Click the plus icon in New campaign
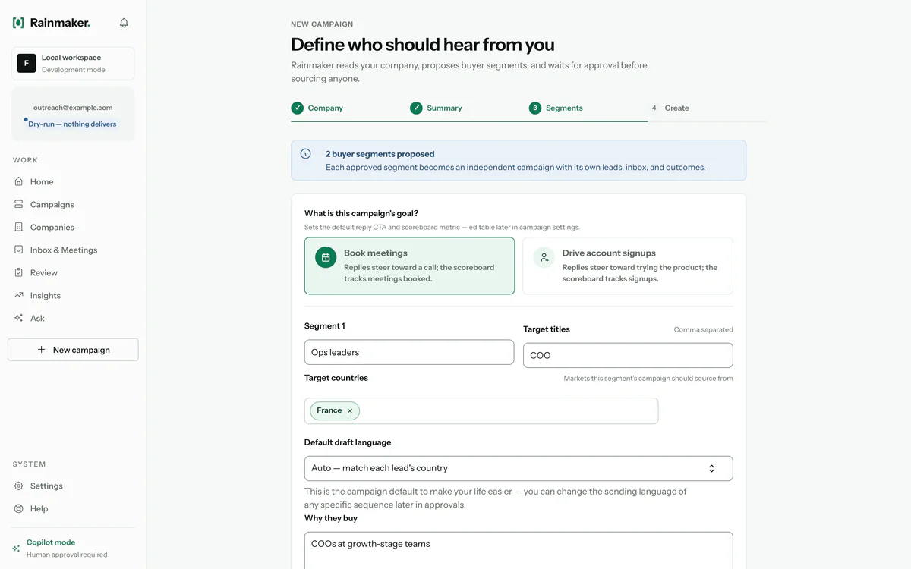The height and width of the screenshot is (569, 911). coord(42,350)
